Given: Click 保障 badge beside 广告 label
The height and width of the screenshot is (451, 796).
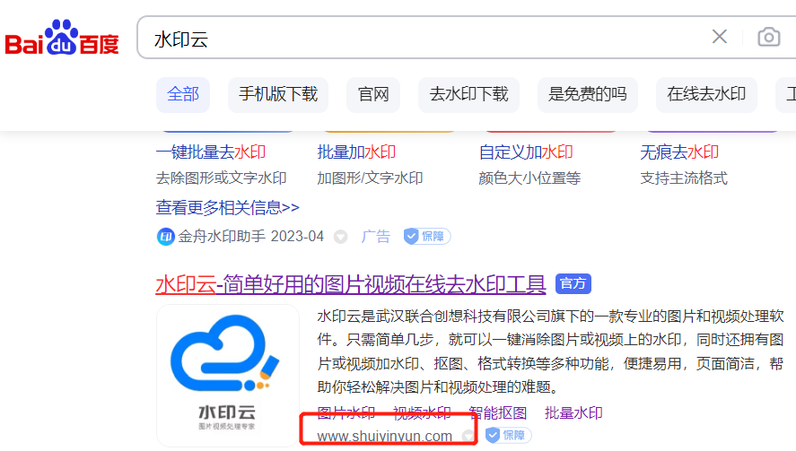Looking at the screenshot, I should click(426, 237).
